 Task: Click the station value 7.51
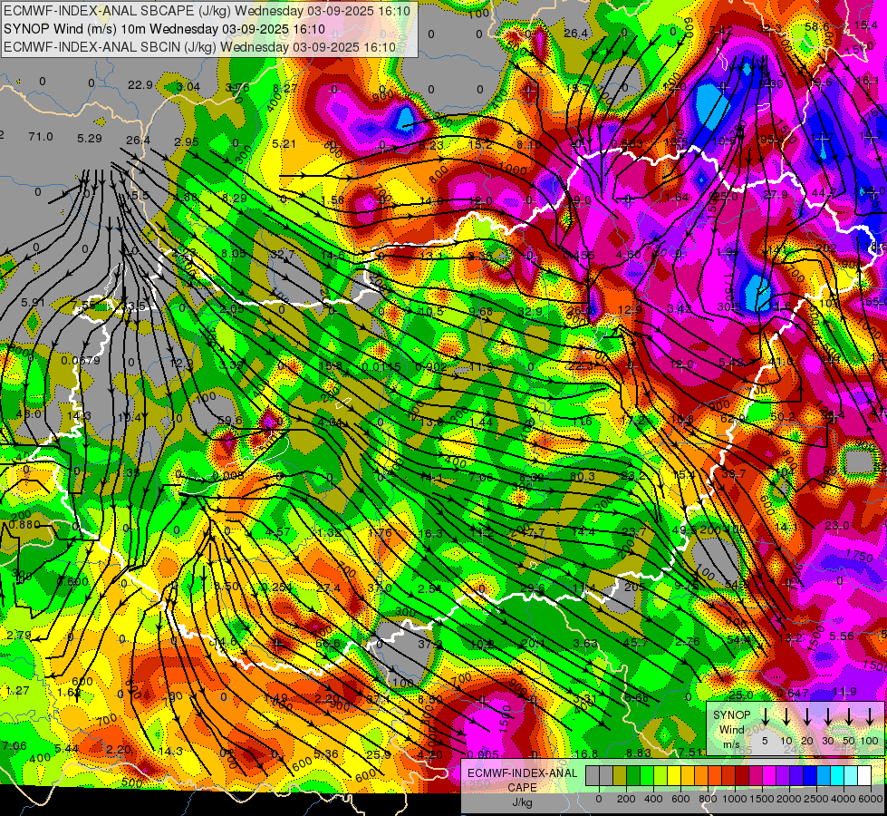690,752
